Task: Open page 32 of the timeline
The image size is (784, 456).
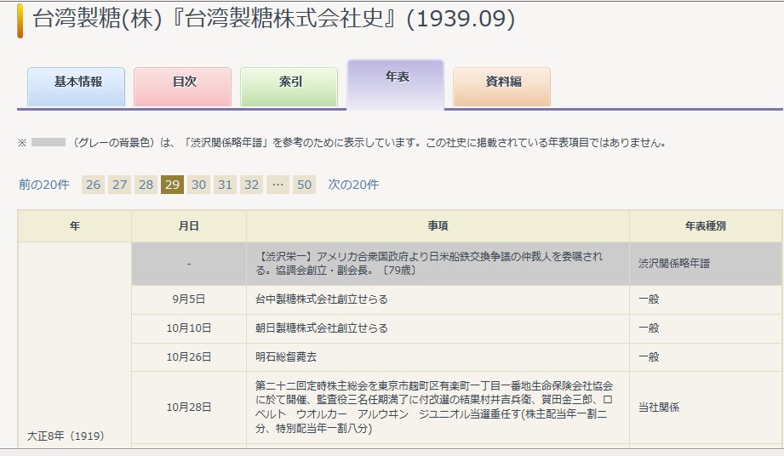Action: [x=251, y=185]
